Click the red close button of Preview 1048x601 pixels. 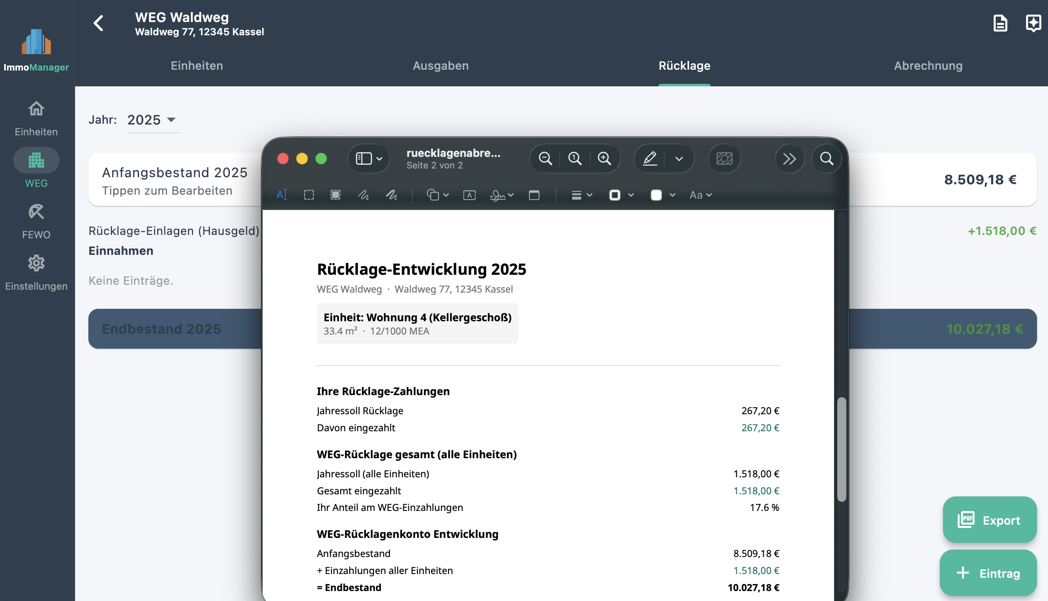click(x=283, y=159)
